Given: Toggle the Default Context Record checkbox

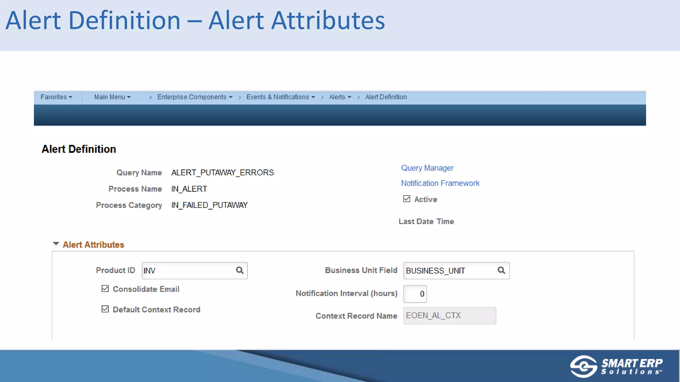Looking at the screenshot, I should click(105, 309).
